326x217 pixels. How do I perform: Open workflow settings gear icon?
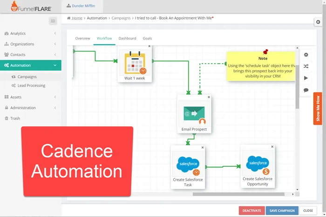[306, 55]
